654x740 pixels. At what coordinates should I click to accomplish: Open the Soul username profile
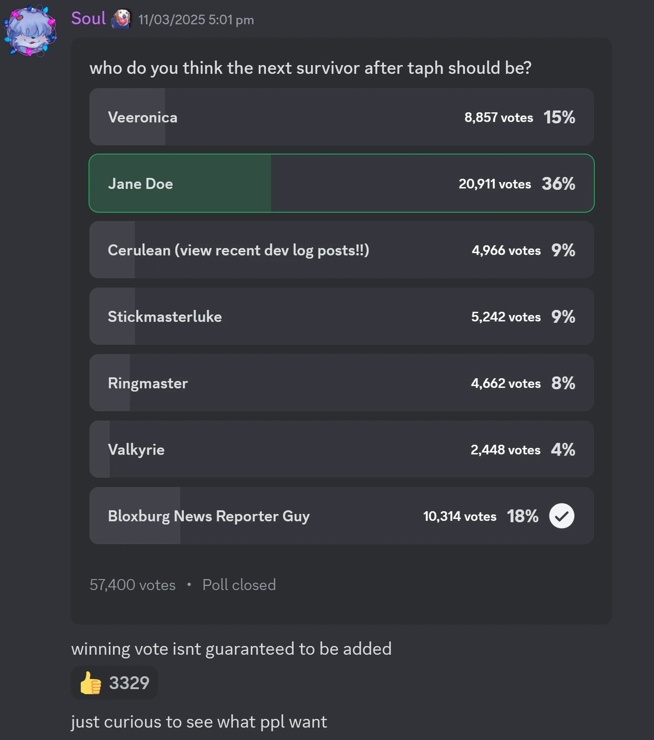coord(88,19)
